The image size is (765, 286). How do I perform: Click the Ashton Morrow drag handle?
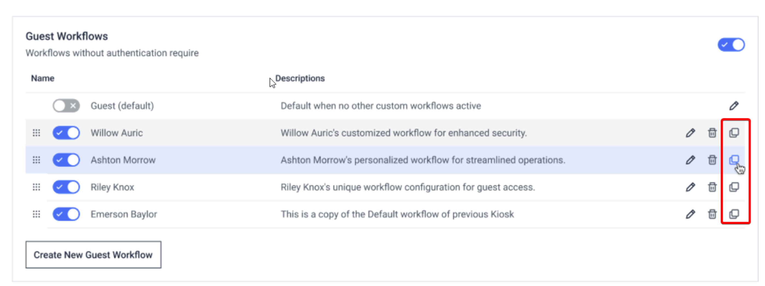pyautogui.click(x=36, y=160)
